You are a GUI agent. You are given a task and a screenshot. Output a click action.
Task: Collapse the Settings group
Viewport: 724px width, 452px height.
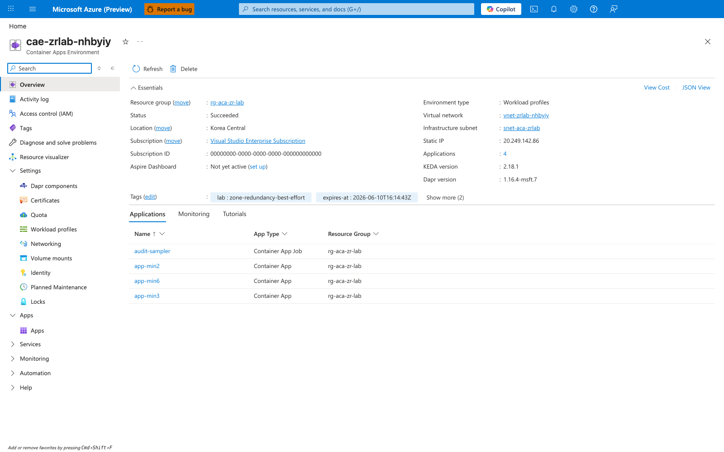click(x=13, y=171)
